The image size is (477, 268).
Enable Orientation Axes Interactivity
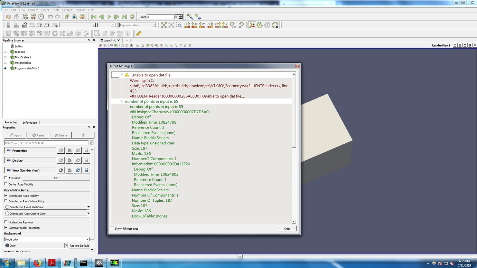click(6, 201)
